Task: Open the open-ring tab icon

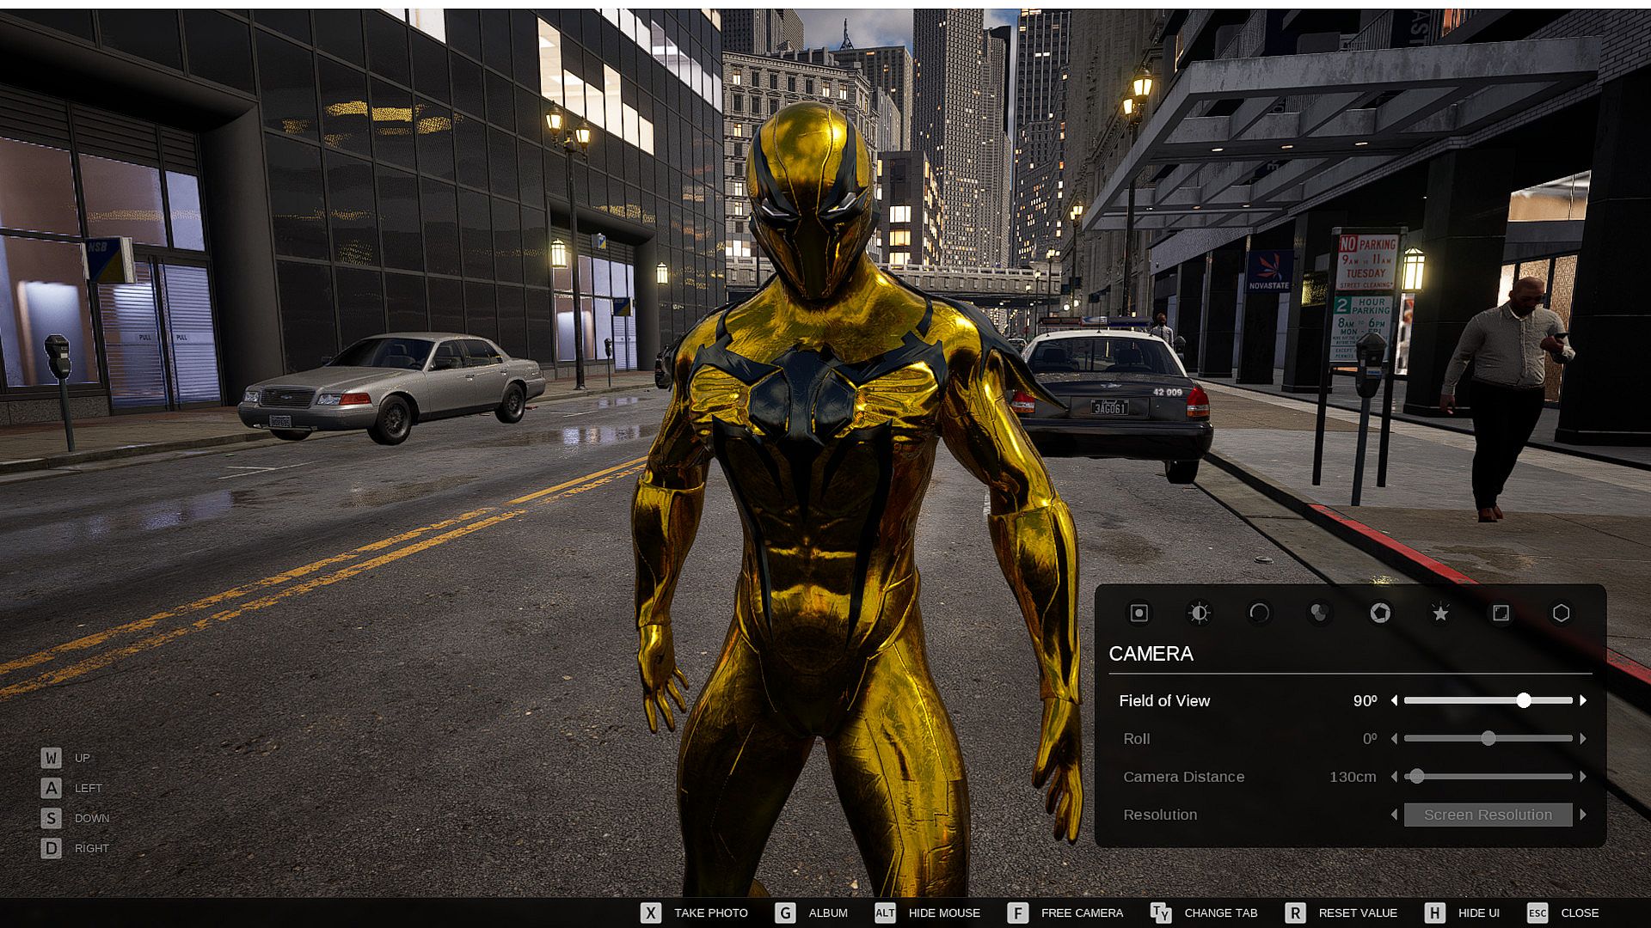Action: pos(1259,613)
